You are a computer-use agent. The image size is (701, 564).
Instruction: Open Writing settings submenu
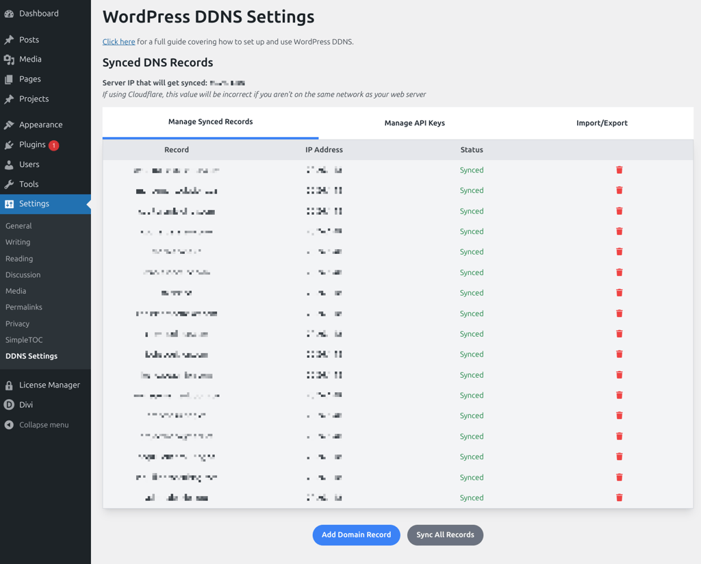[18, 242]
